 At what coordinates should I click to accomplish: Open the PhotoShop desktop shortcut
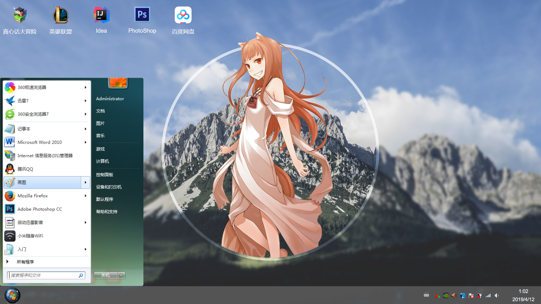point(142,15)
